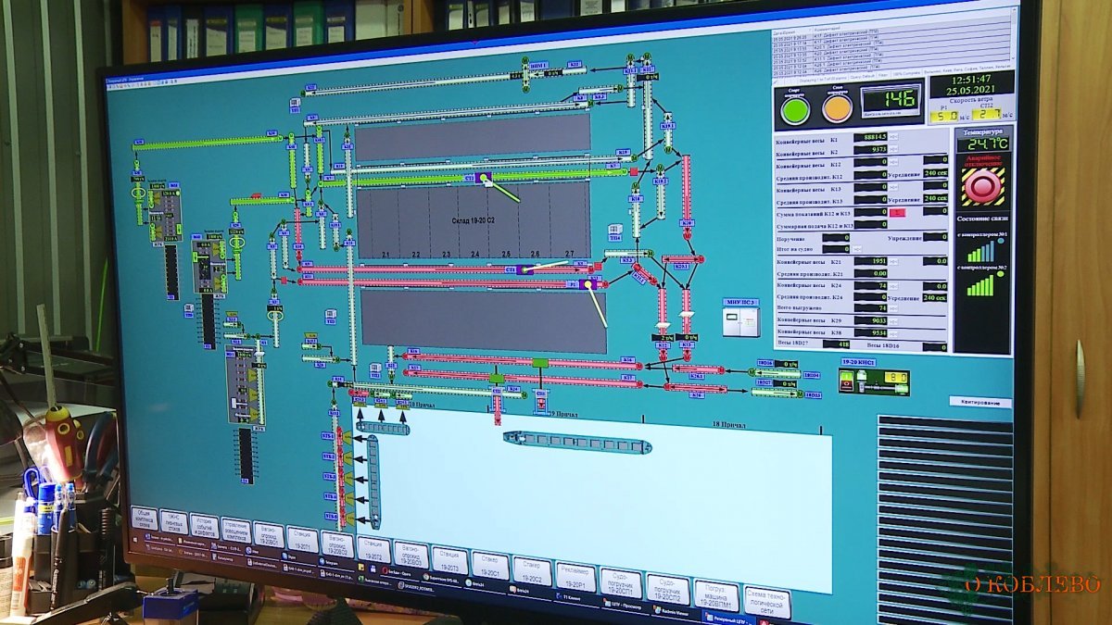
Task: Switch to Стакер 19-20С2 screen
Action: pos(532,570)
